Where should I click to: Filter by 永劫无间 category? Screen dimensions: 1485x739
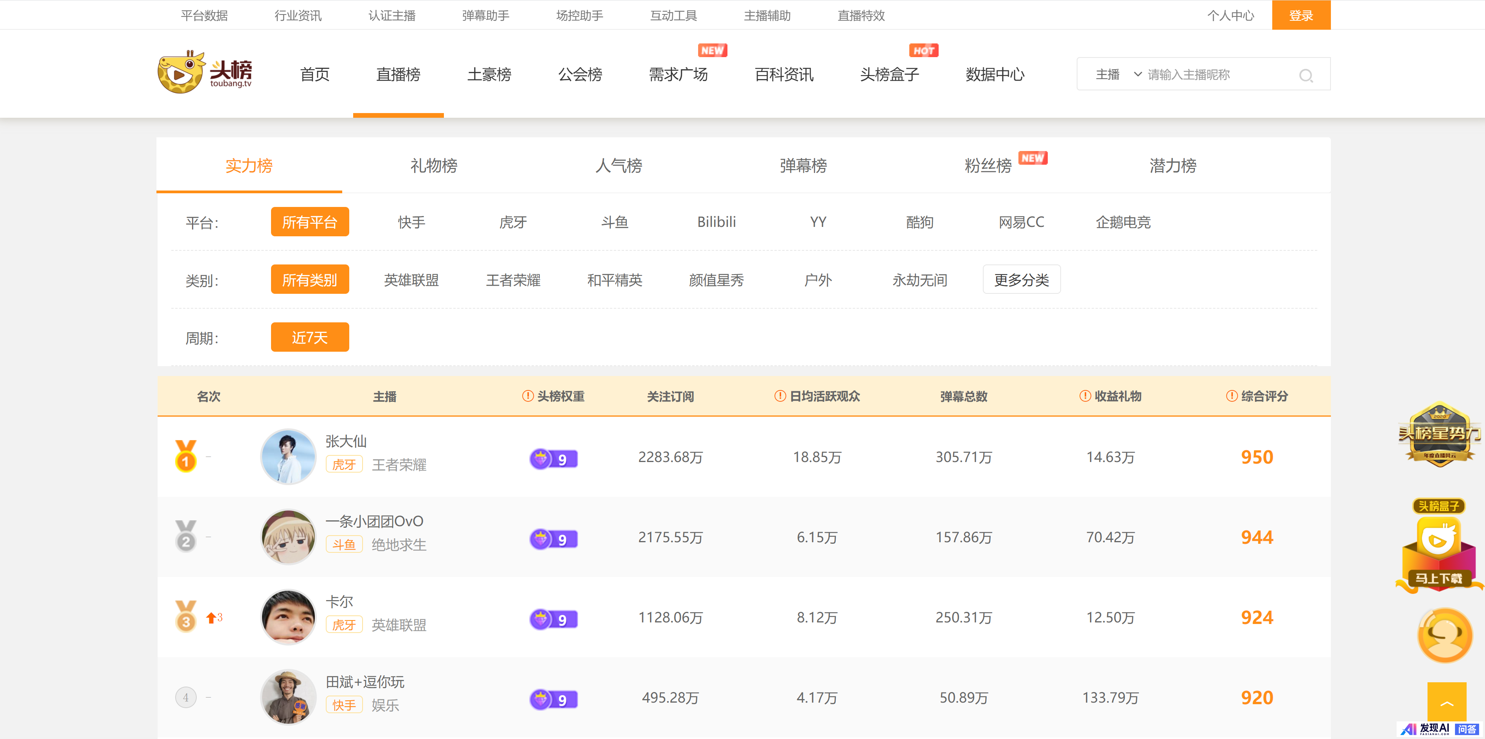pyautogui.click(x=919, y=280)
